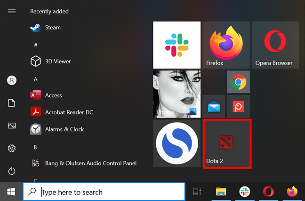Open Acrobat Reader DC

pos(62,112)
